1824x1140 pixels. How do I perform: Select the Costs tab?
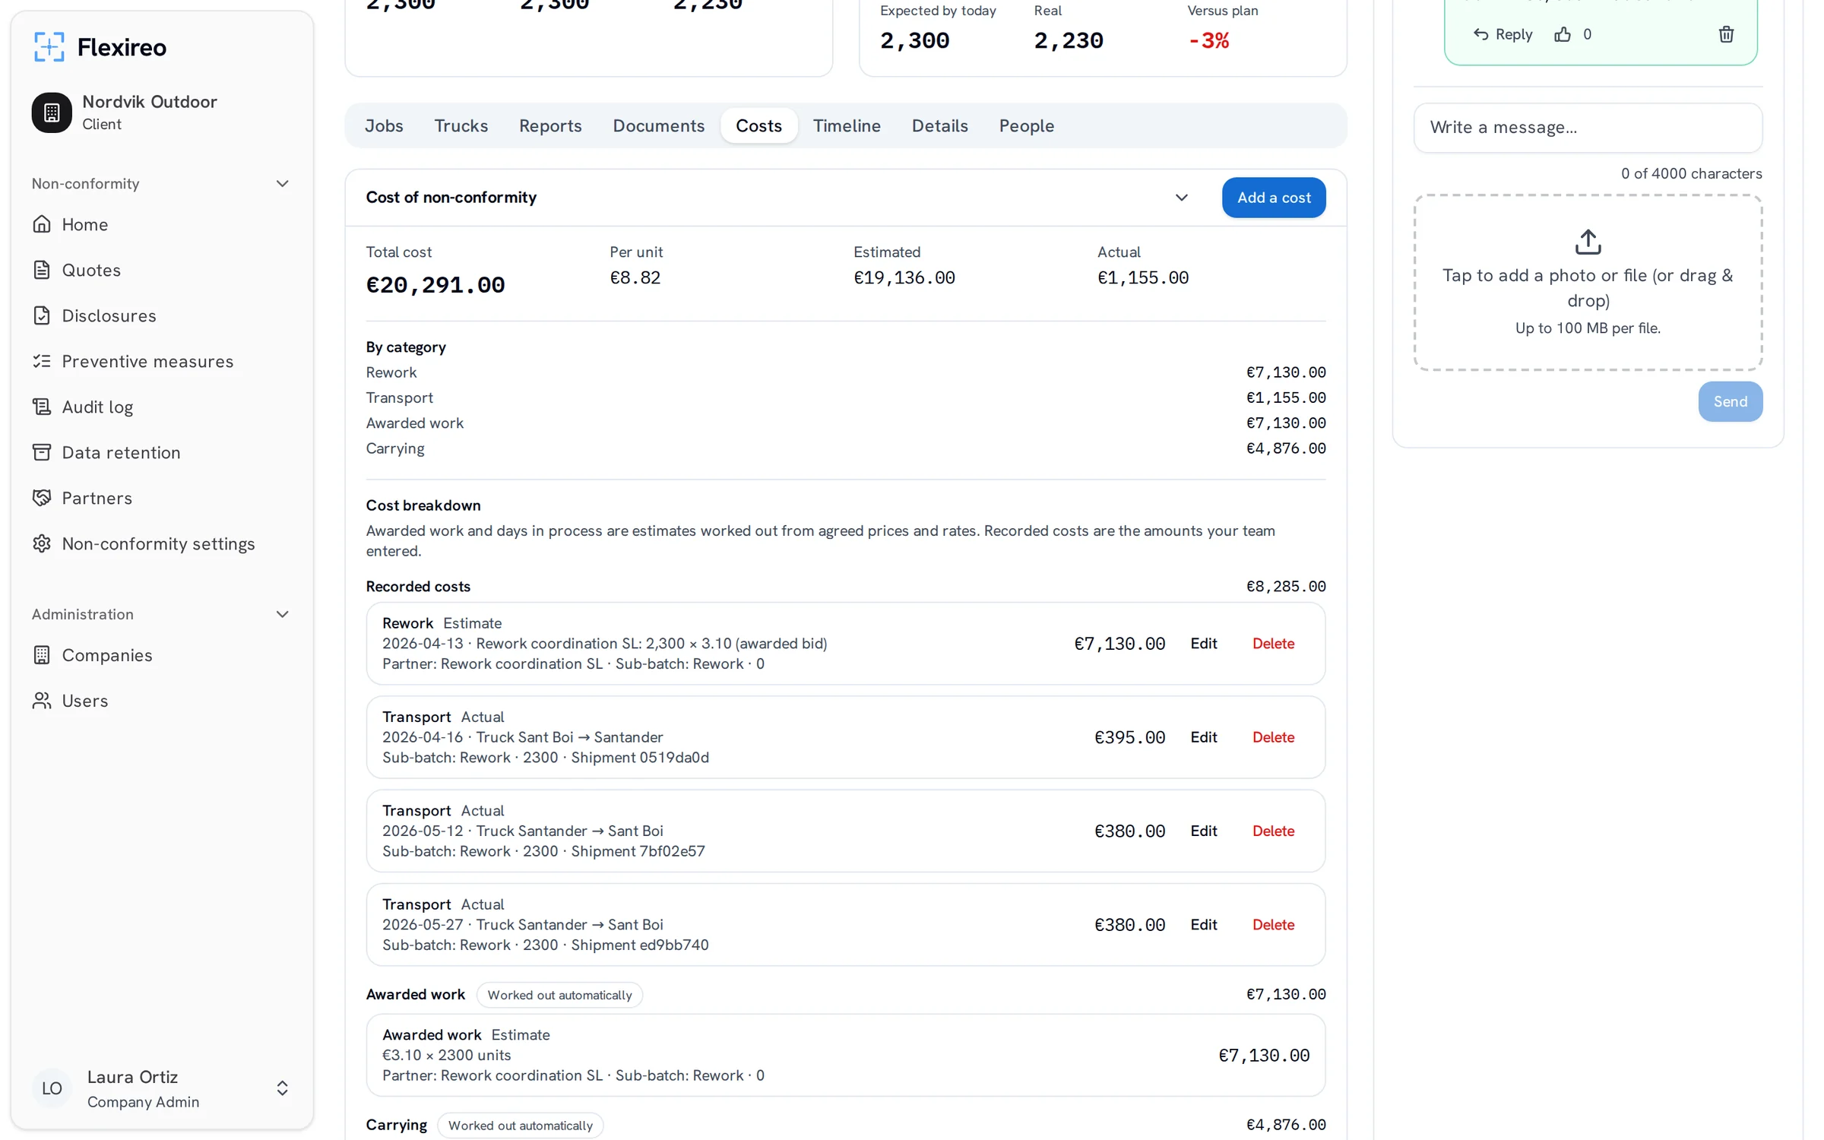758,125
